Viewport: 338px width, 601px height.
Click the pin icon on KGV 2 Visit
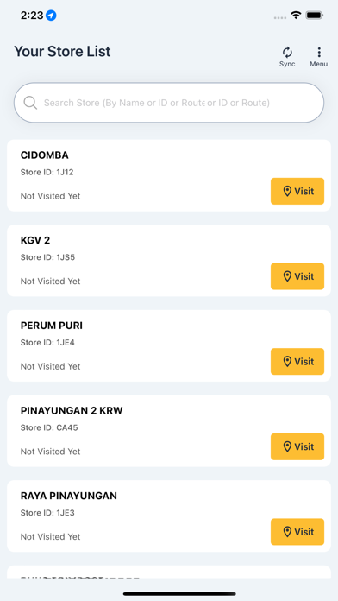click(x=287, y=276)
